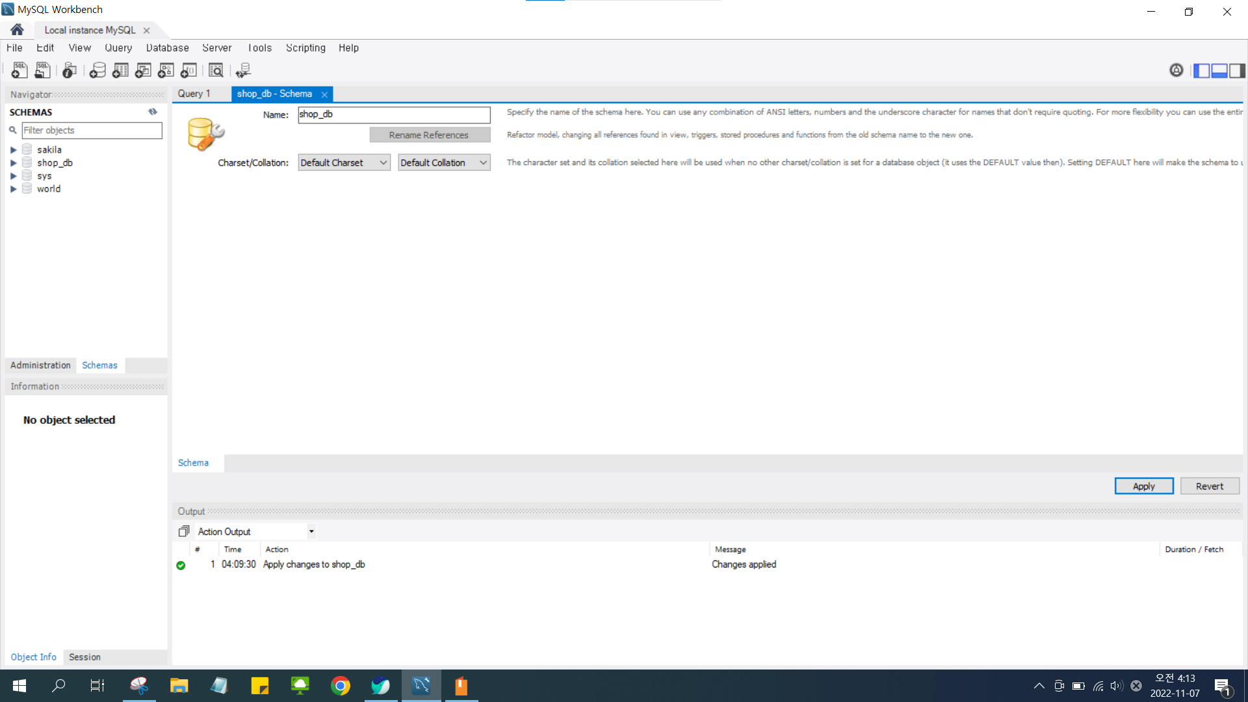Open the Edit menu
Viewport: 1248px width, 702px height.
45,47
